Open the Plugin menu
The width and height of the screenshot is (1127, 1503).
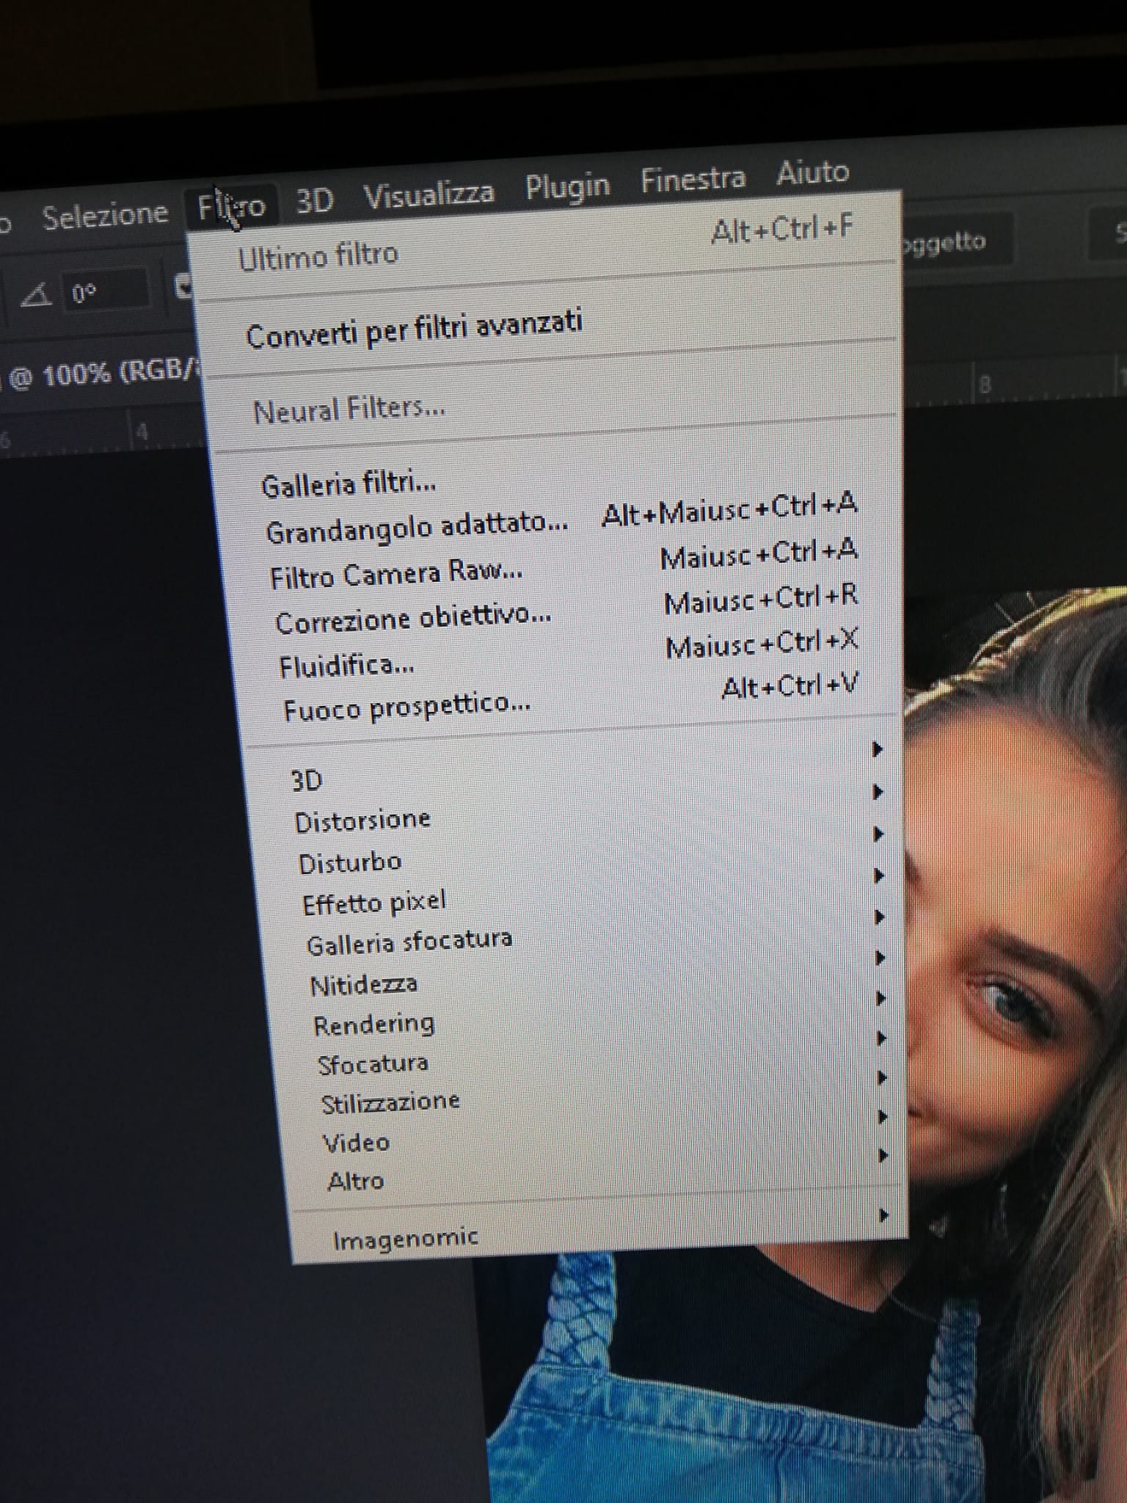pyautogui.click(x=567, y=186)
